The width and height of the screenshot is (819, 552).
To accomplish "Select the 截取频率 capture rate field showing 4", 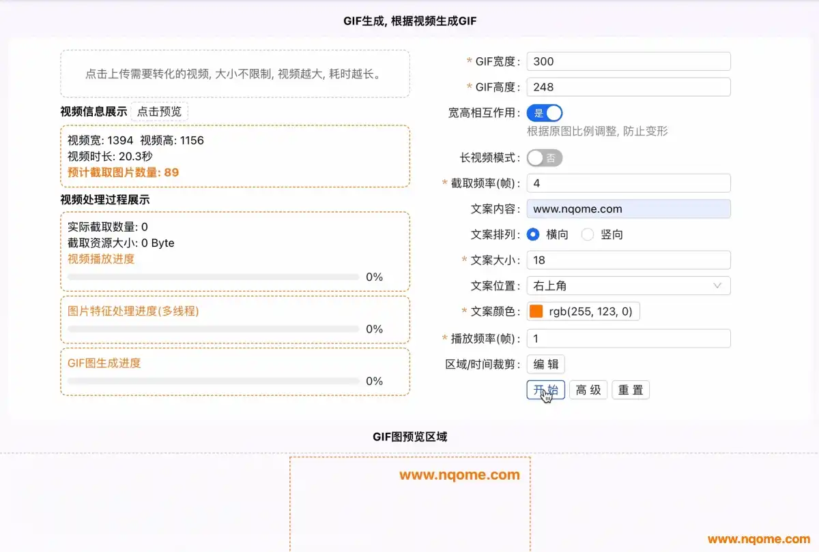I will tap(628, 183).
